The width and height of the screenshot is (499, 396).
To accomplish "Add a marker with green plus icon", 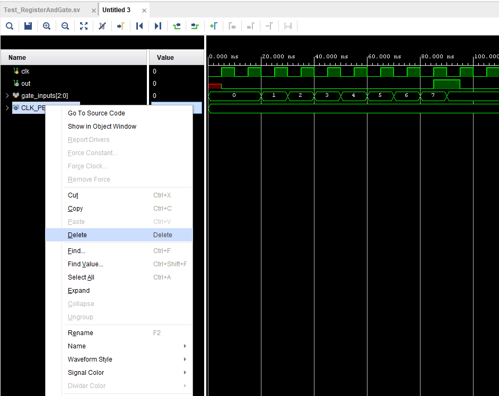I will point(214,26).
